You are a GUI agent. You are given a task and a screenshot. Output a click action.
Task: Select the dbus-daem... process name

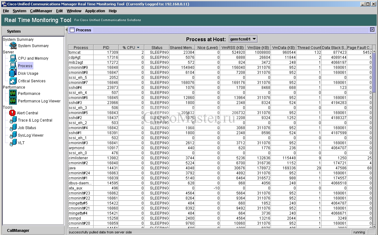(80, 183)
